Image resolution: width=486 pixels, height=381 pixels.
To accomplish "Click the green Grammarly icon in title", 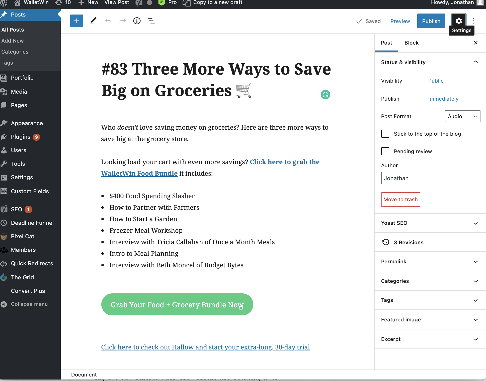I will click(x=325, y=95).
